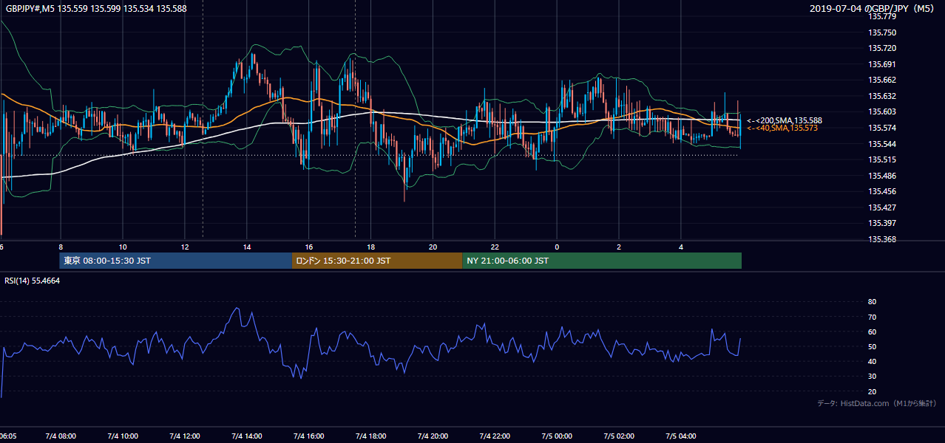Click the 40 SMA 135.573 orange label

pos(782,128)
